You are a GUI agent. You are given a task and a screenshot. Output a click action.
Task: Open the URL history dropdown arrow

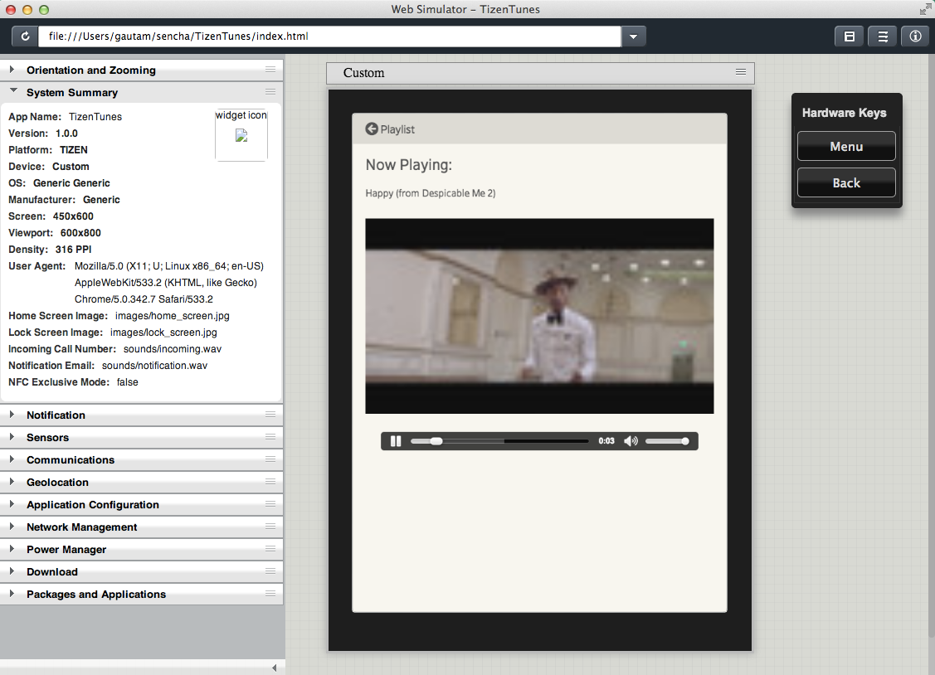coord(633,36)
